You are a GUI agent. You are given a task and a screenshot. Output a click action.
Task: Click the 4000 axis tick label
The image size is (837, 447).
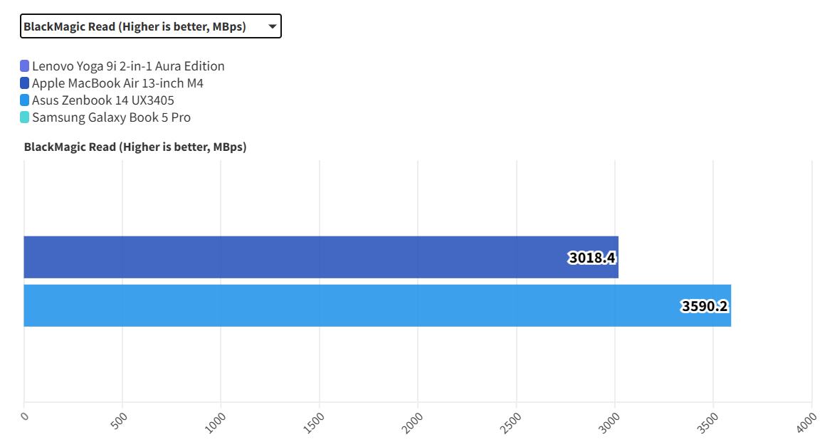click(x=806, y=421)
